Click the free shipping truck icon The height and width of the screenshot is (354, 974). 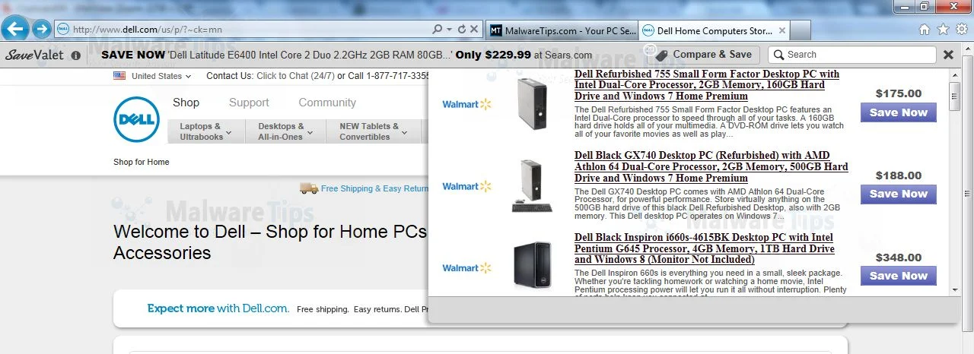point(309,188)
